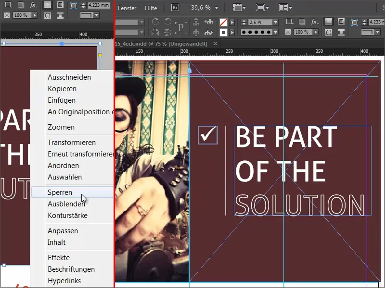This screenshot has height=288, width=385.
Task: Open the arrange documents icon menu
Action: pos(285,8)
